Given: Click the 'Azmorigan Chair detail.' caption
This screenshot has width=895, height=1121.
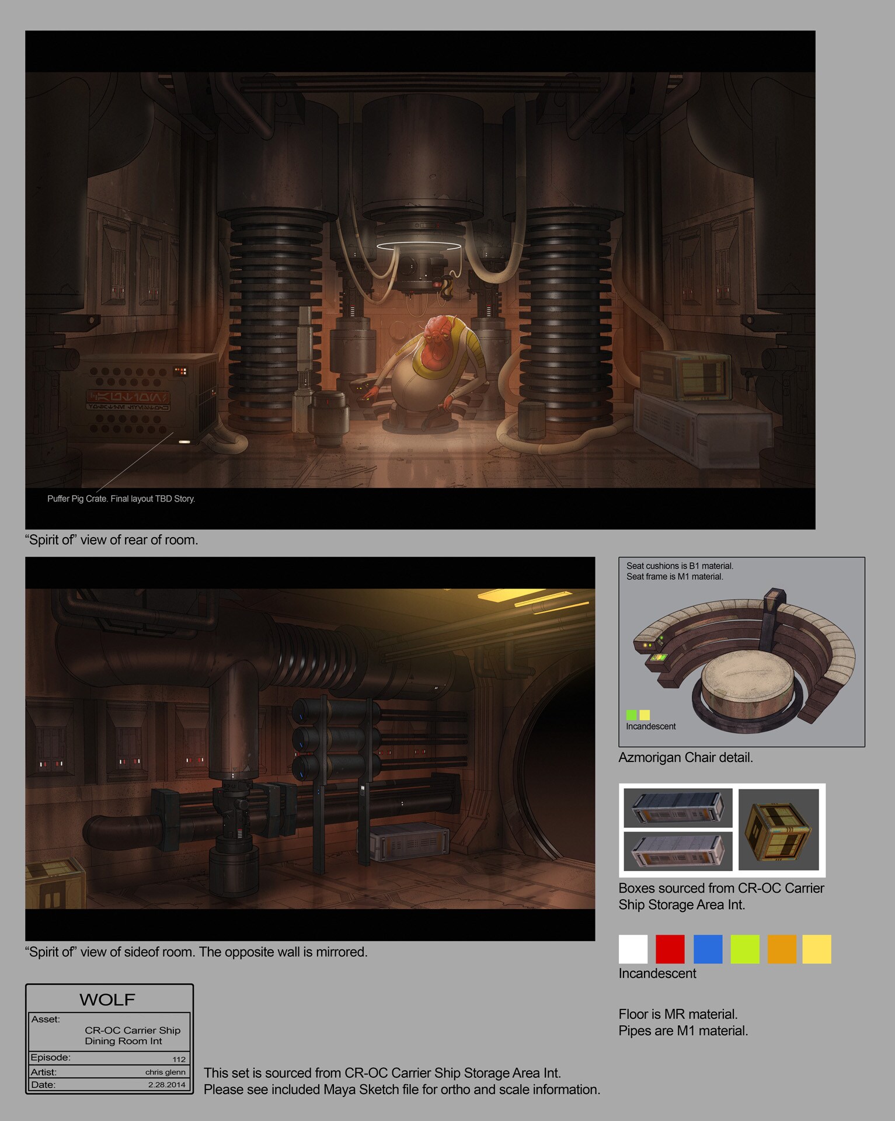Looking at the screenshot, I should (685, 757).
